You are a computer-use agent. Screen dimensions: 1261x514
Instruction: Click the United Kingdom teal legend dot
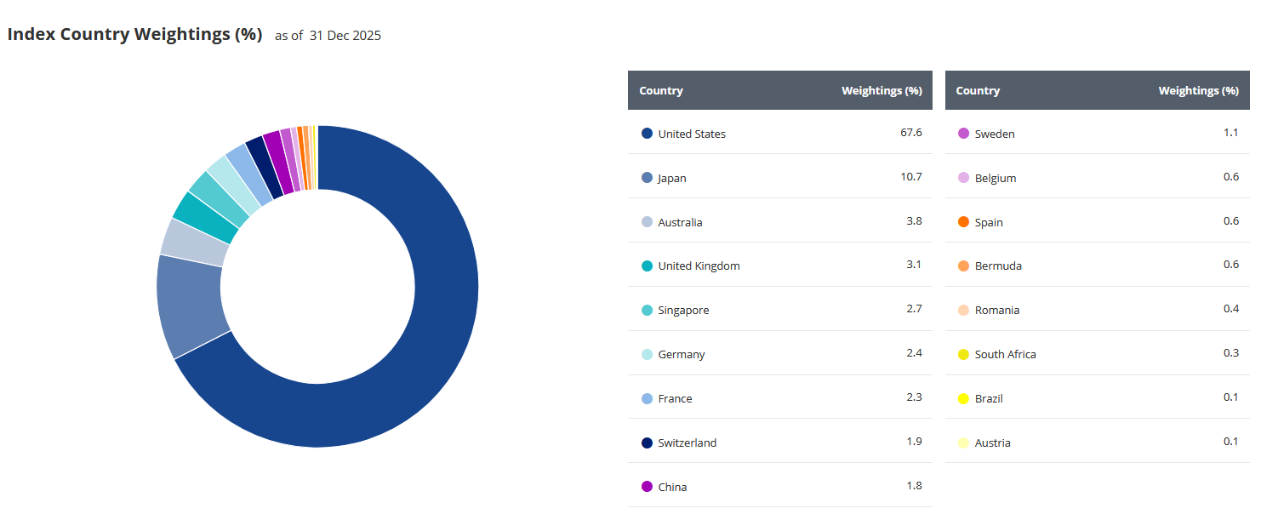[647, 266]
